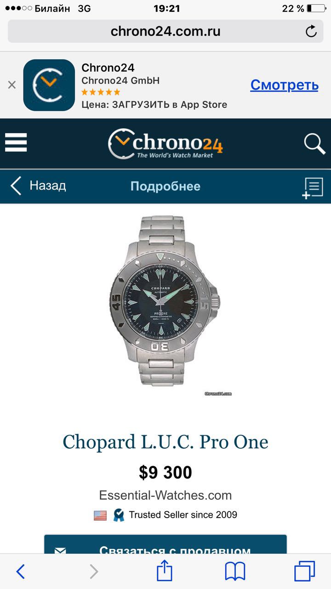Add listing to notepad icon
Image resolution: width=331 pixels, height=589 pixels.
click(313, 188)
